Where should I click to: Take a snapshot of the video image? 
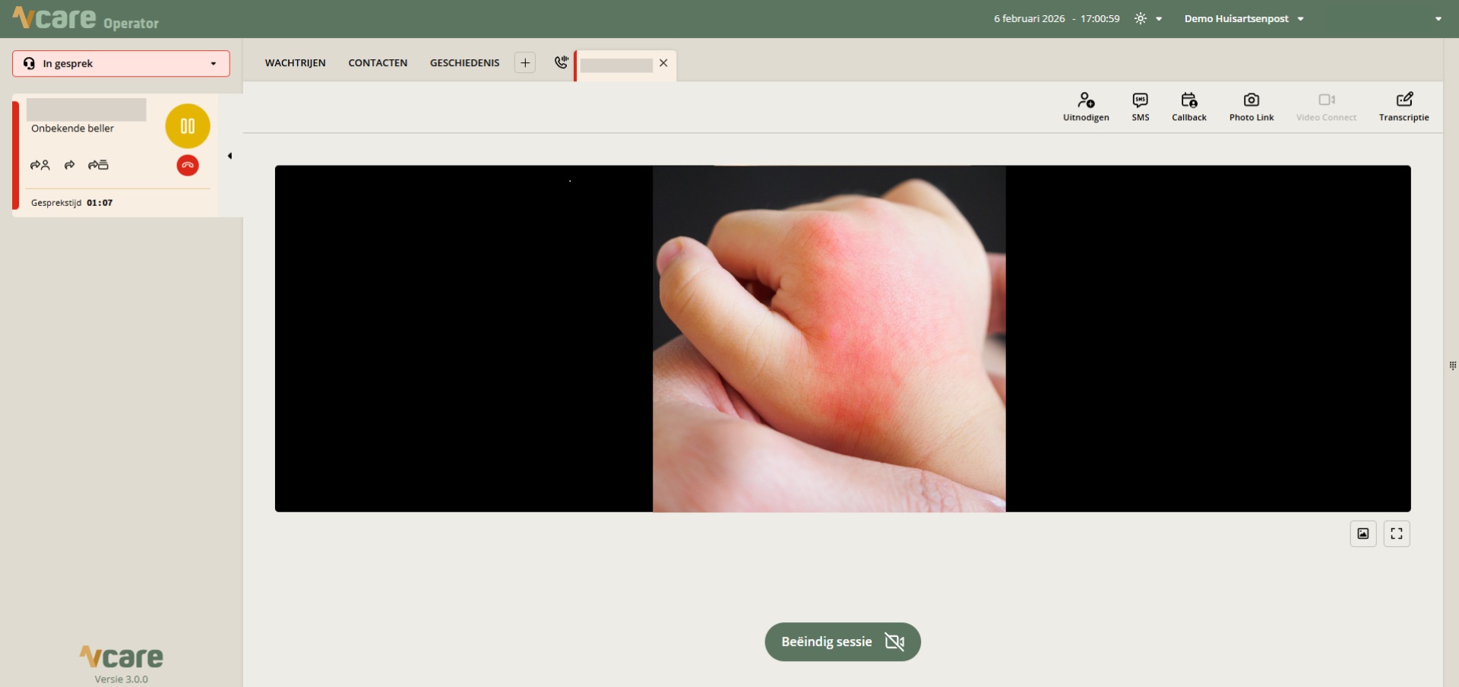pos(1362,533)
